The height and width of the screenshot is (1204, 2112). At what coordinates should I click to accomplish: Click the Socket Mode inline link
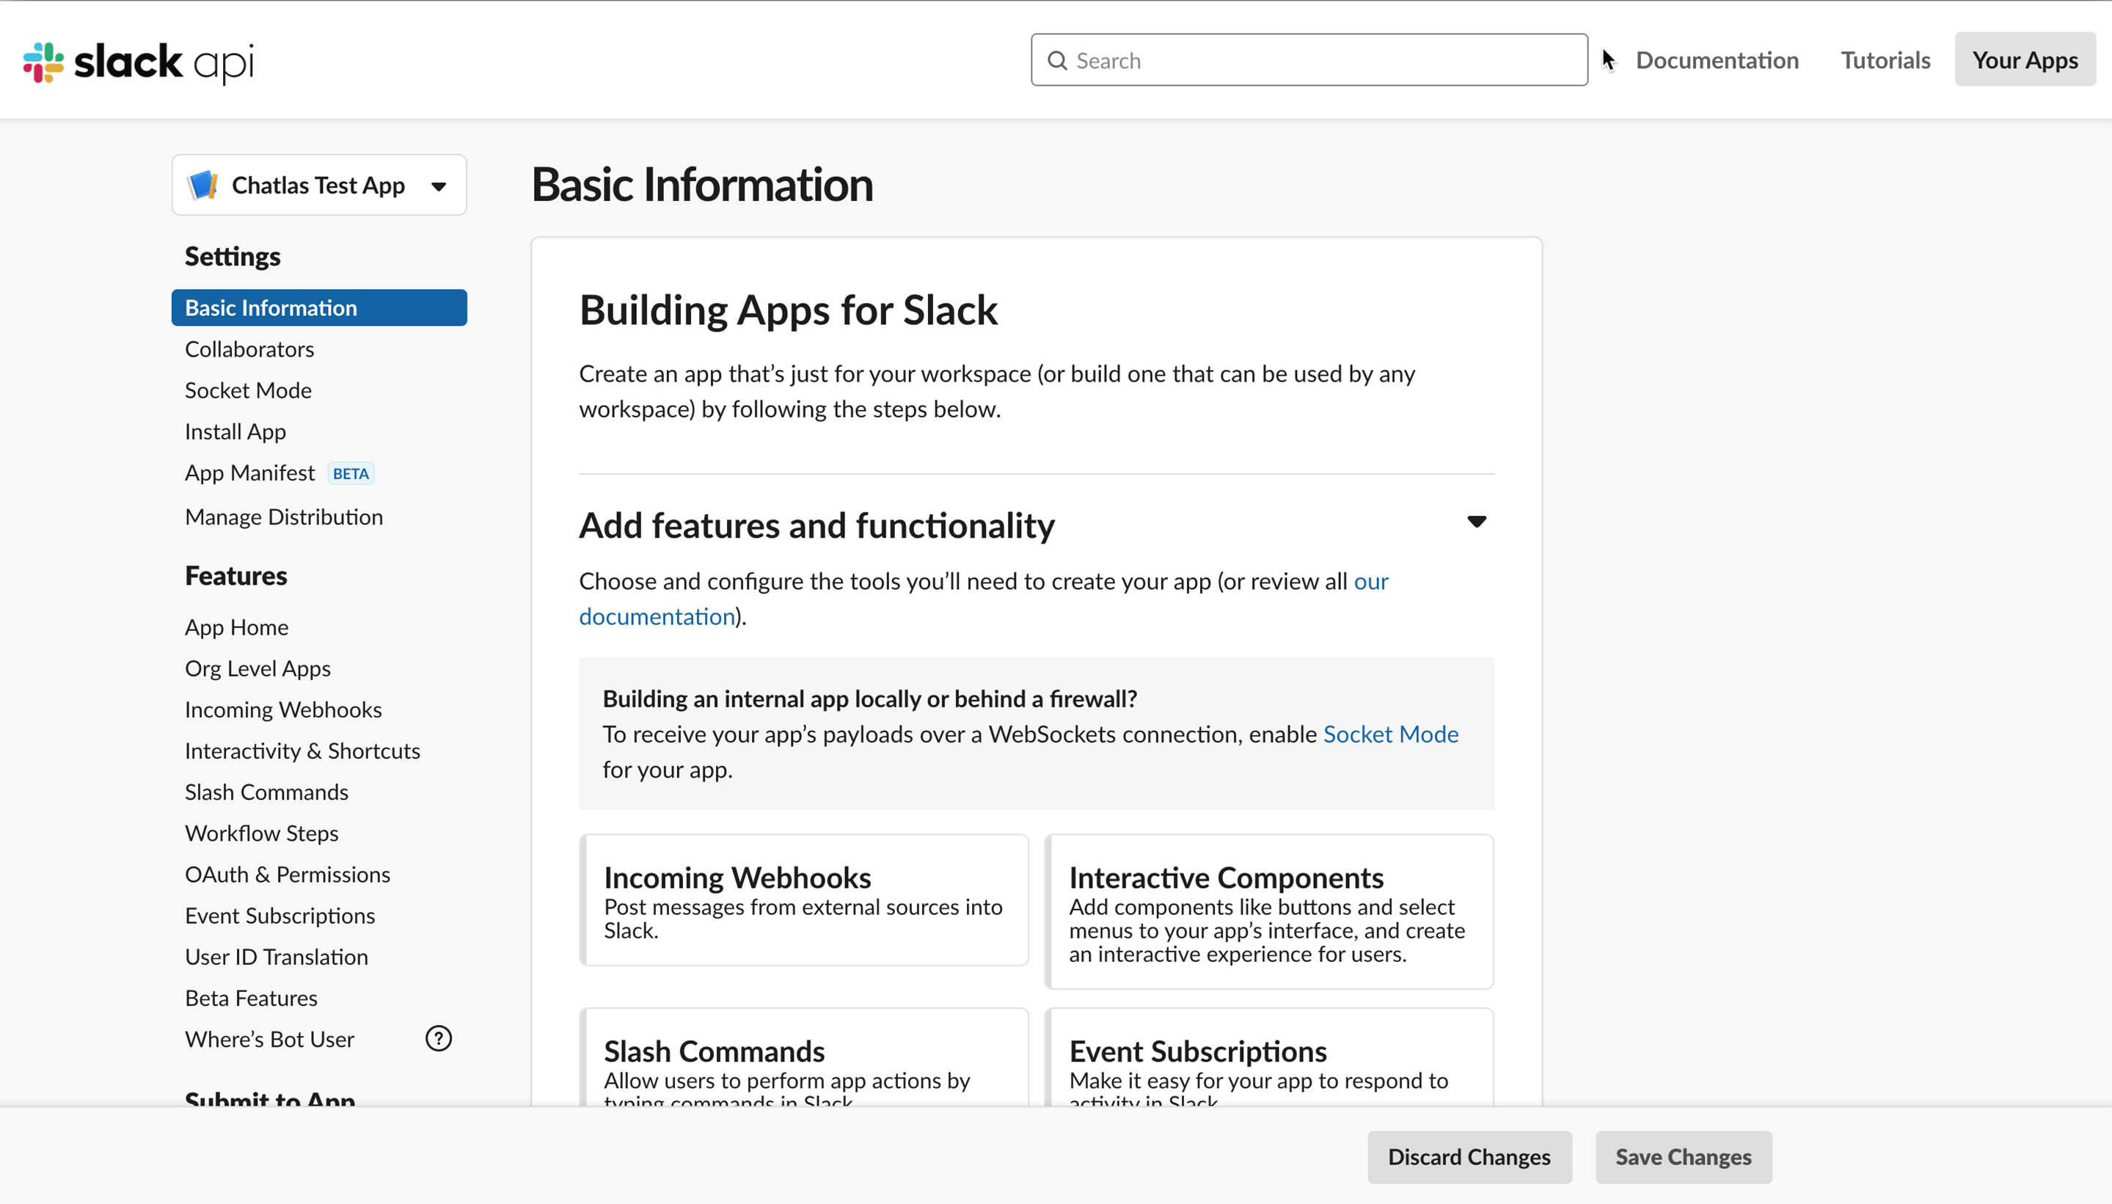coord(1390,734)
